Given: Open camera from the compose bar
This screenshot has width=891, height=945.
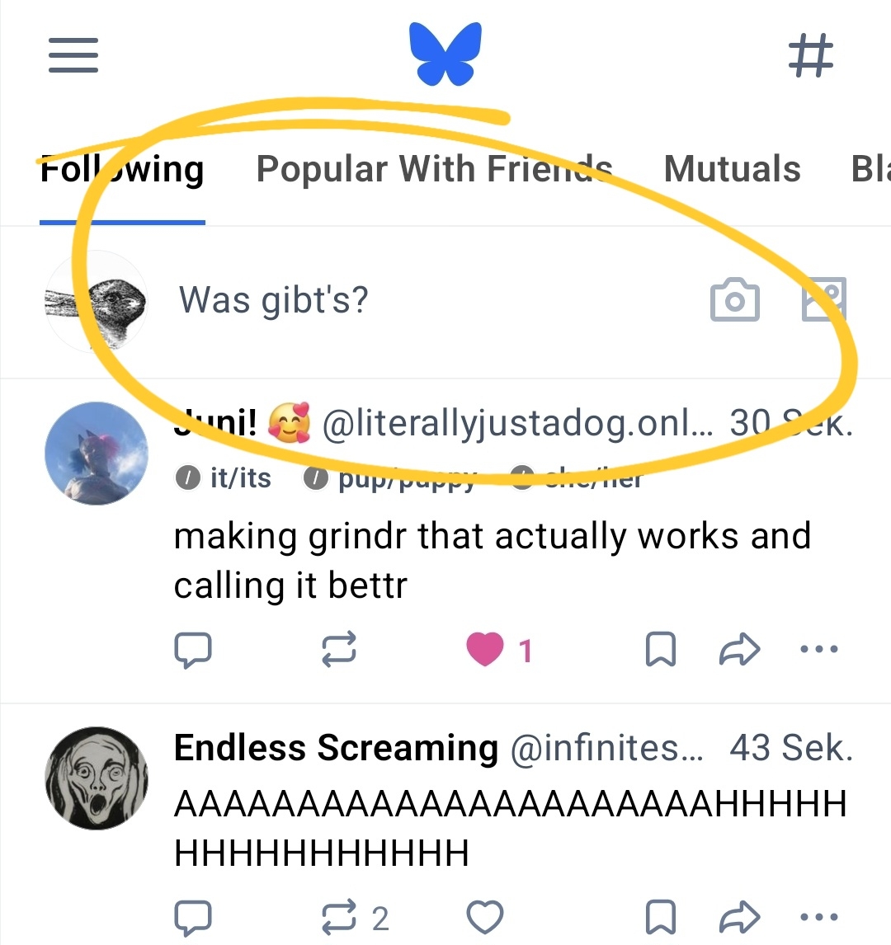Looking at the screenshot, I should coord(734,299).
